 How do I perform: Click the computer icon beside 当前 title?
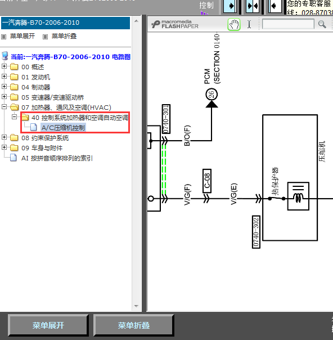(x=5, y=56)
